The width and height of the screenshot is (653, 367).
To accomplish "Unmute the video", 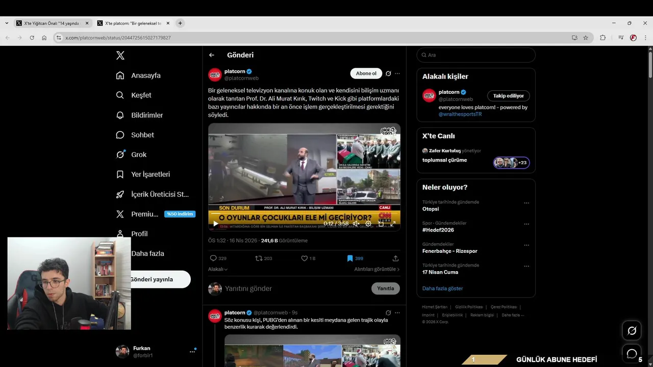I will [x=356, y=223].
